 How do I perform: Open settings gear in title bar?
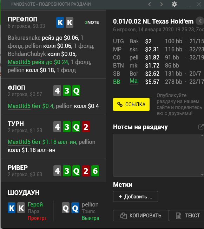point(175,4)
